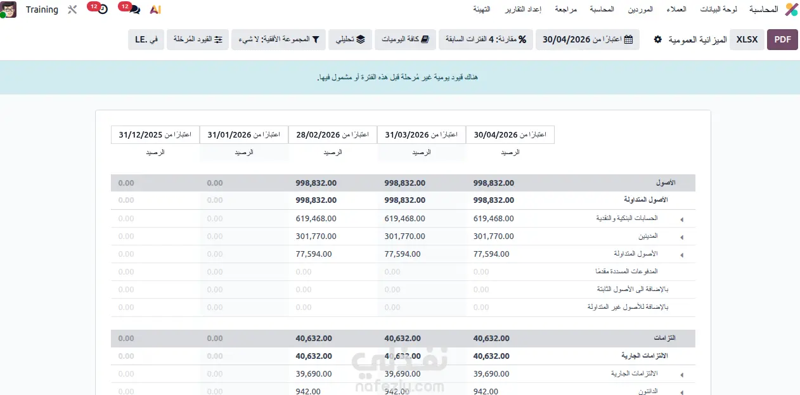Screen dimensions: 800x395
Task: Click 77,594.00 in the 28/02/2026 column
Action: (x=314, y=254)
